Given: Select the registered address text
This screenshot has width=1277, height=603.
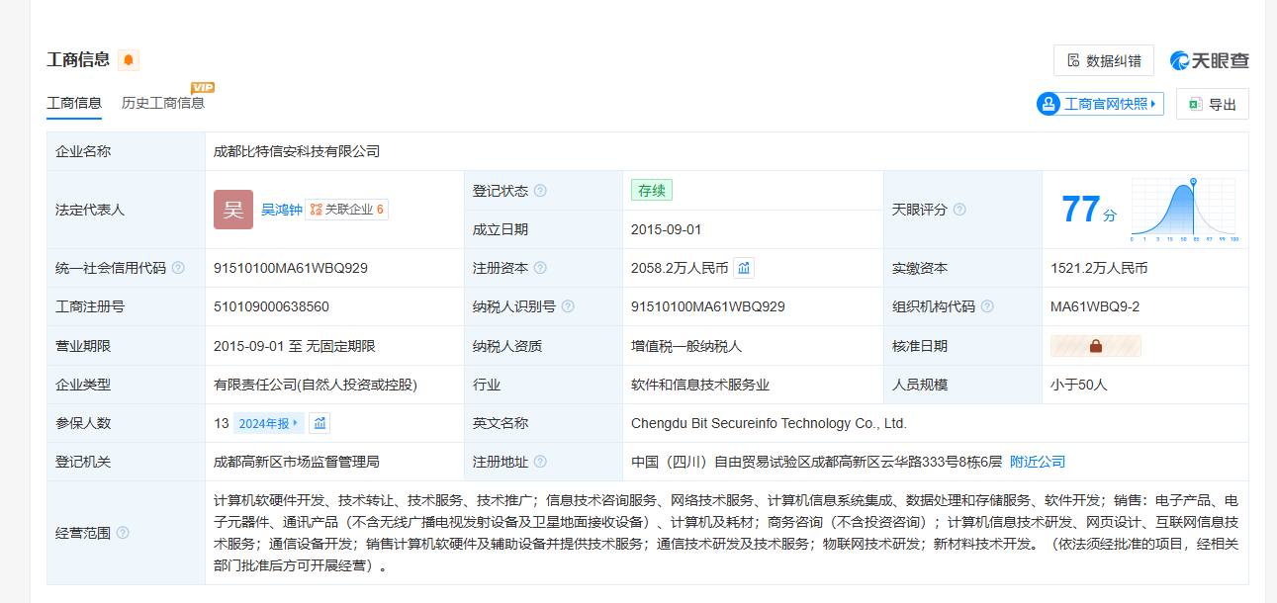Looking at the screenshot, I should (x=816, y=462).
